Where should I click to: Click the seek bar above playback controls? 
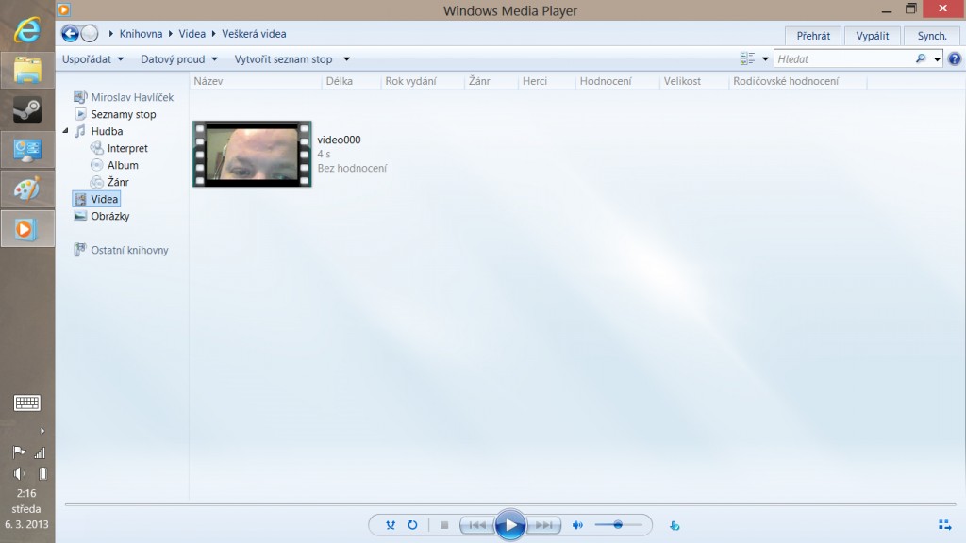[510, 505]
